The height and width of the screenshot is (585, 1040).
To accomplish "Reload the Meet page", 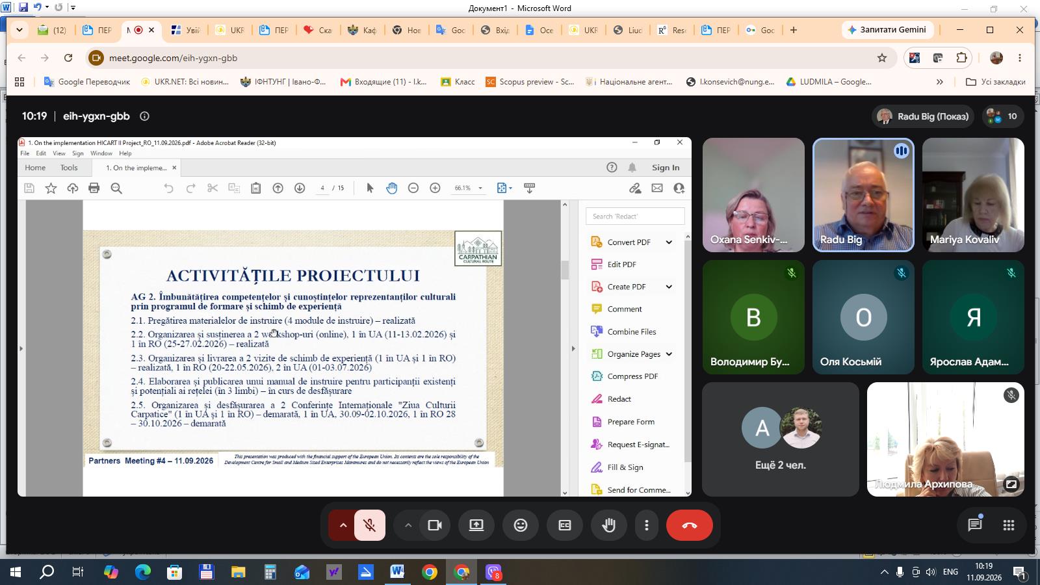I will pos(68,58).
